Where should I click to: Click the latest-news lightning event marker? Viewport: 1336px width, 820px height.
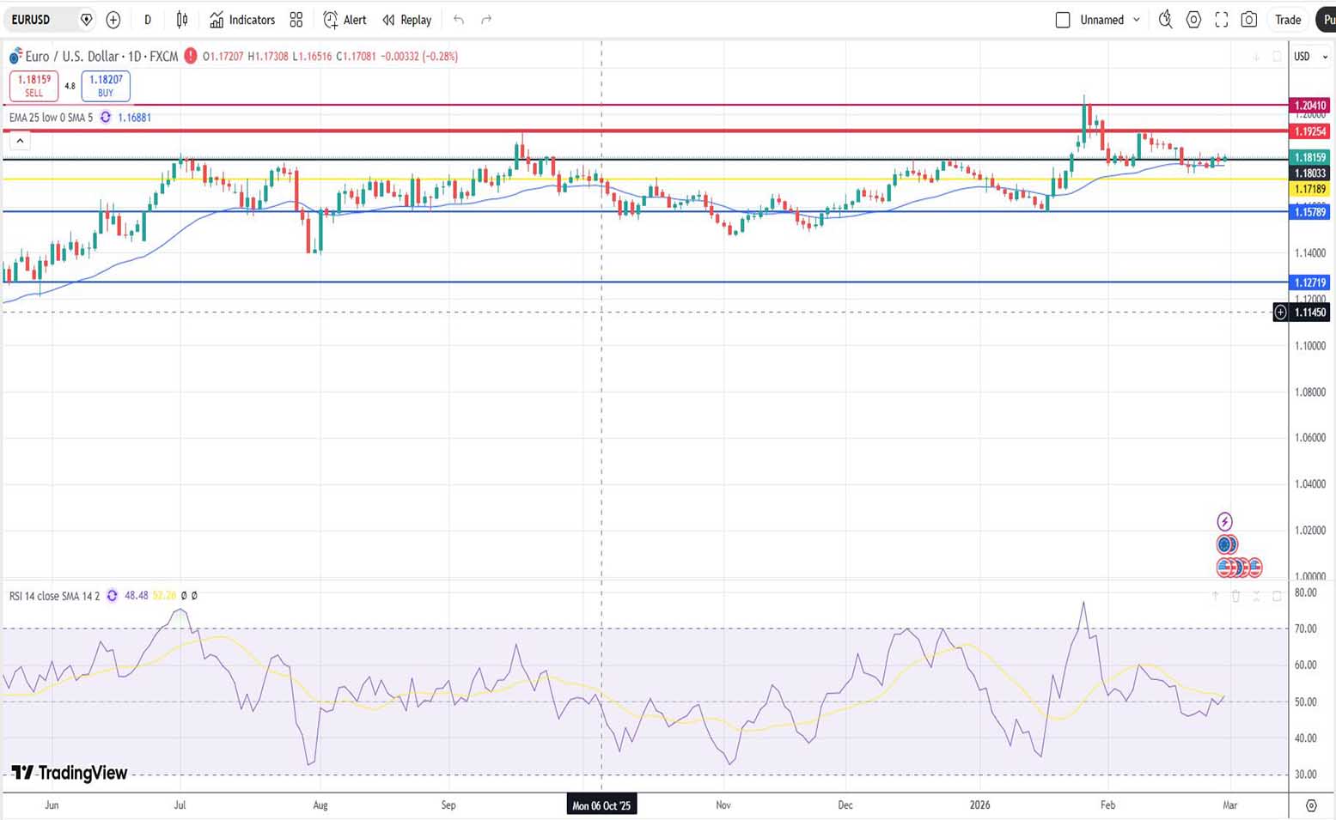click(x=1225, y=521)
